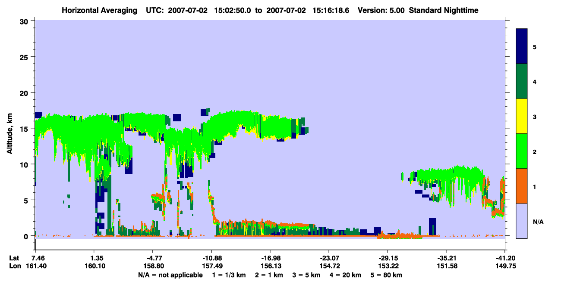Click the 'Altitude, km' axis label
561x287 pixels.
[x=9, y=133]
